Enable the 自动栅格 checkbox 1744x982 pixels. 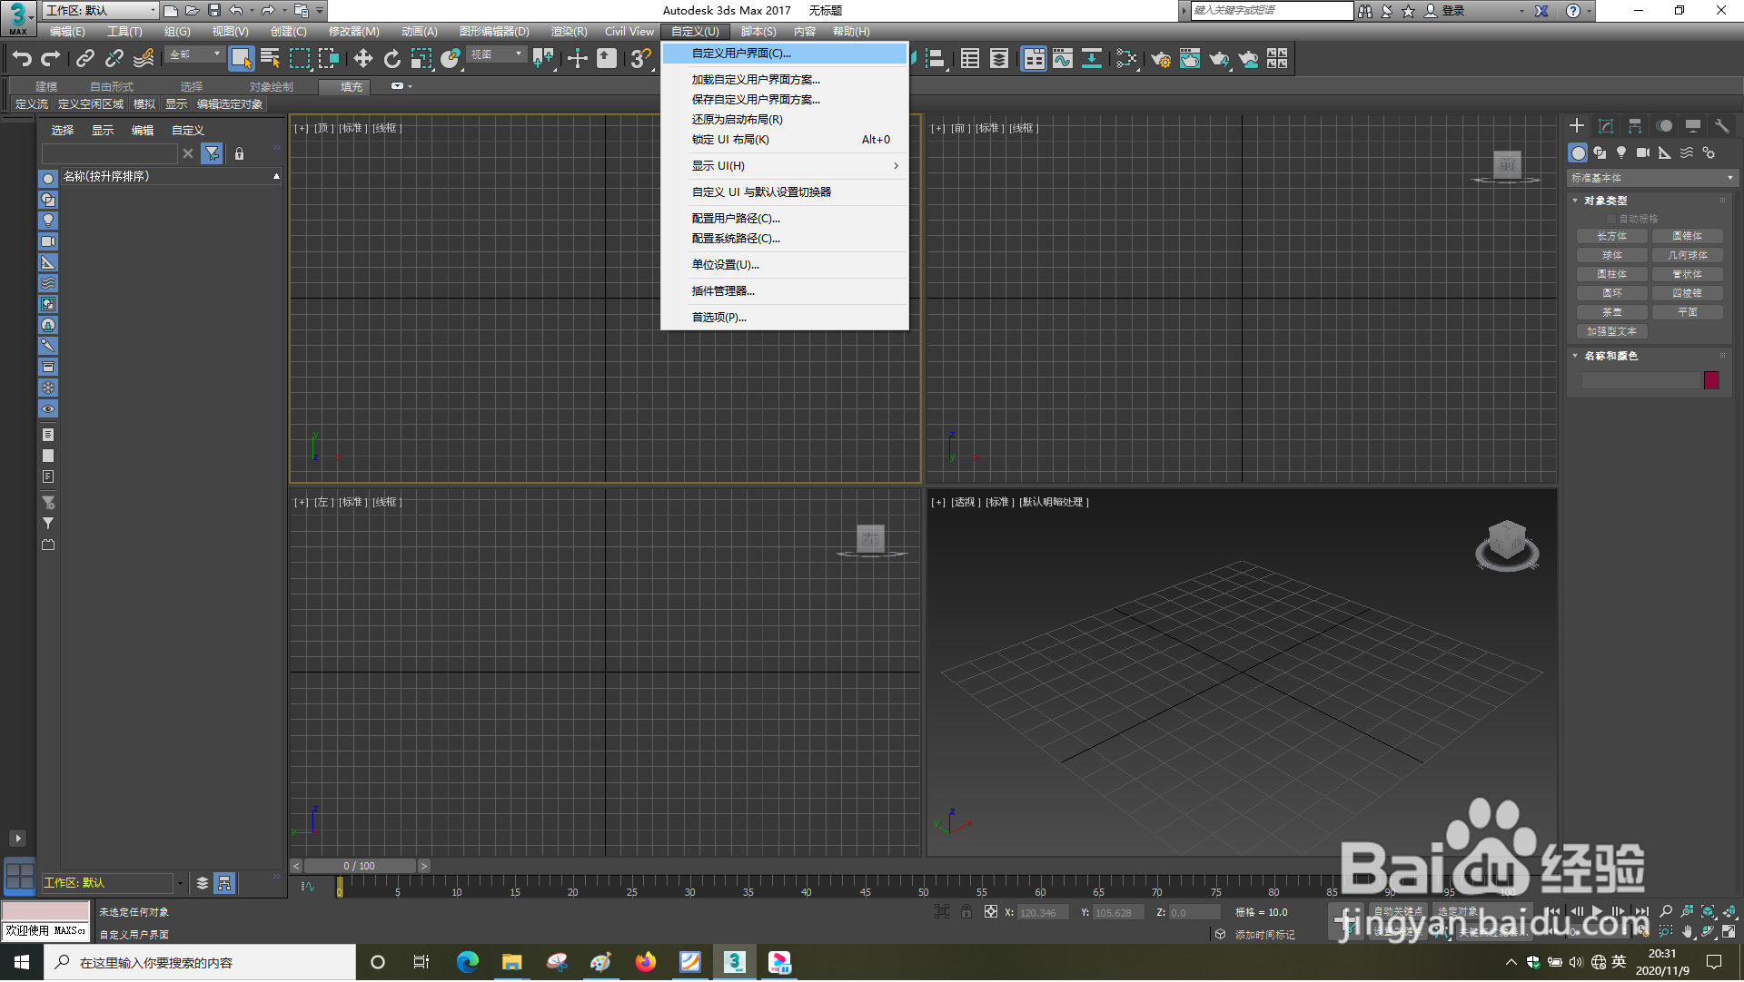click(x=1613, y=218)
